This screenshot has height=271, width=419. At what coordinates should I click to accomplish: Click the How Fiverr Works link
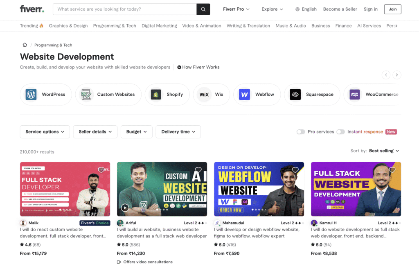tap(198, 67)
